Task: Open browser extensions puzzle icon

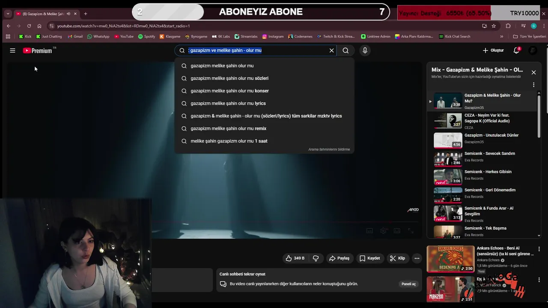Action: (508, 26)
